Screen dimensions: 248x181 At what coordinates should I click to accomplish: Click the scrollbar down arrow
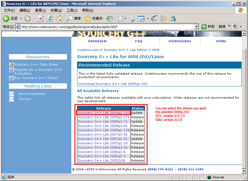tap(244, 171)
